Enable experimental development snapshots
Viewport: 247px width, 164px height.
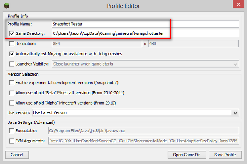pyautogui.click(x=12, y=83)
